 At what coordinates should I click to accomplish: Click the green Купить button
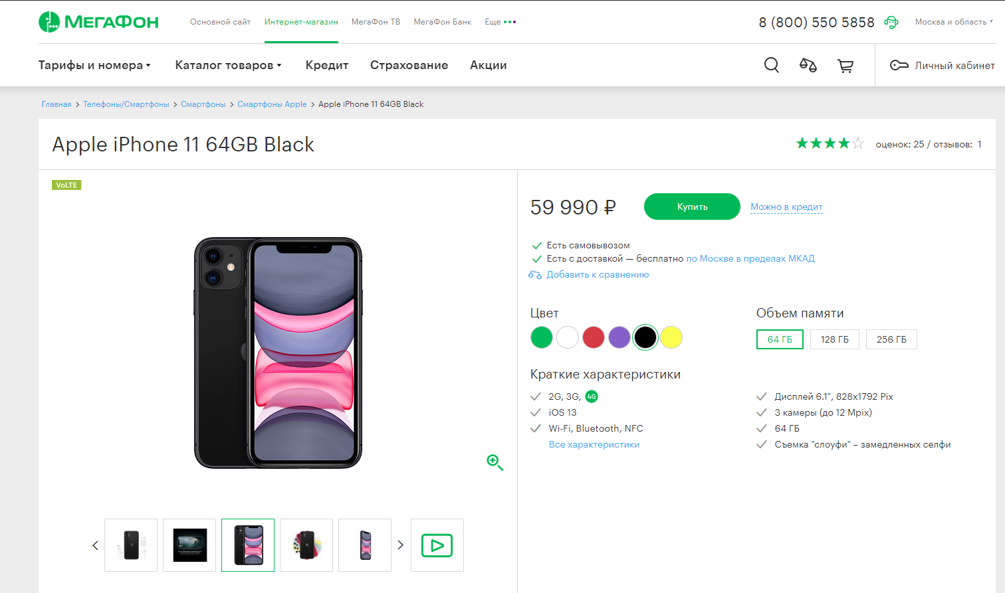point(692,207)
